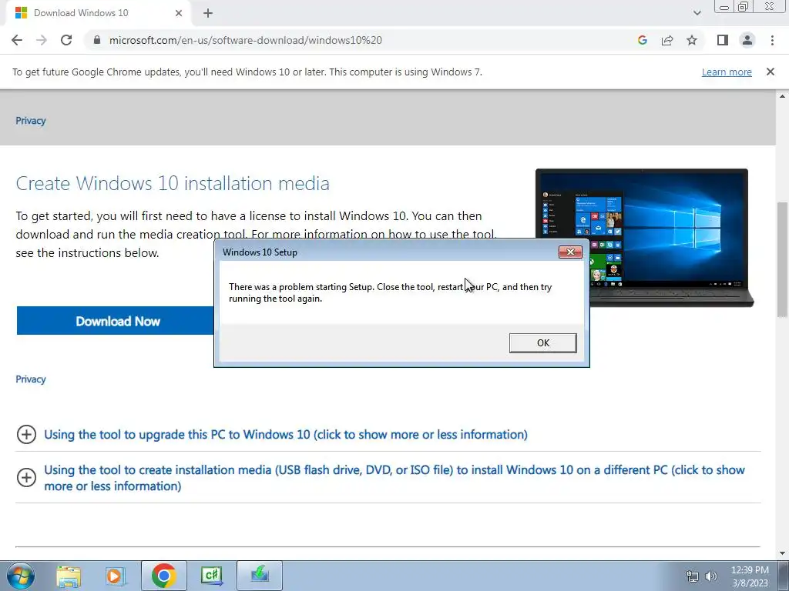This screenshot has width=789, height=591.
Task: Open the tab search dropdown
Action: click(697, 13)
